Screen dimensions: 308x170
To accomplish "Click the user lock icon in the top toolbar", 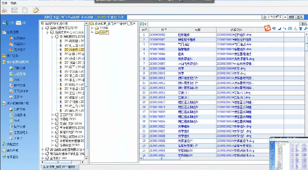I will tap(4, 10).
